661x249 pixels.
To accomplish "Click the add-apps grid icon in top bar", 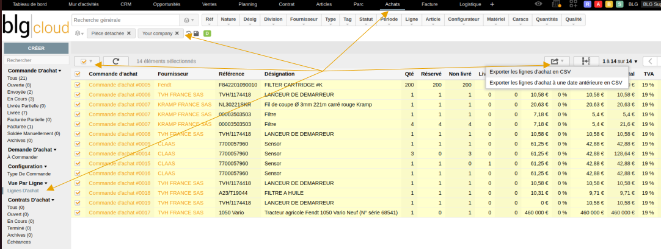I will 573,4.
